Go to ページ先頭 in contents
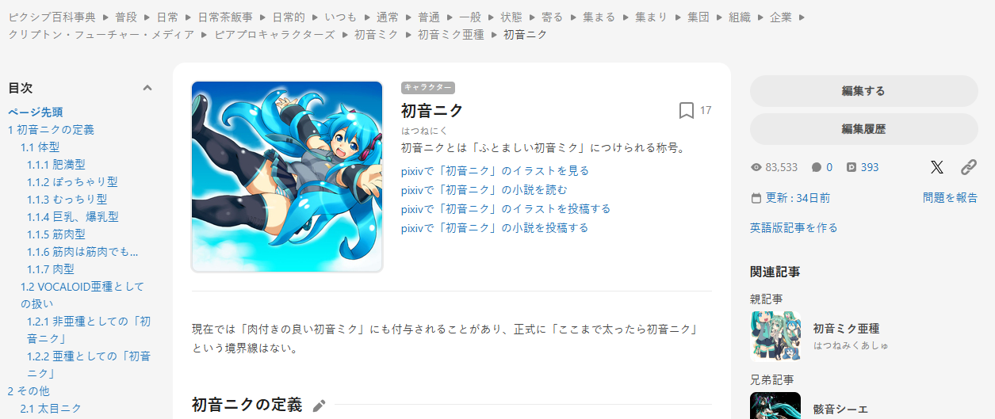Viewport: 995px width, 419px height. [36, 112]
